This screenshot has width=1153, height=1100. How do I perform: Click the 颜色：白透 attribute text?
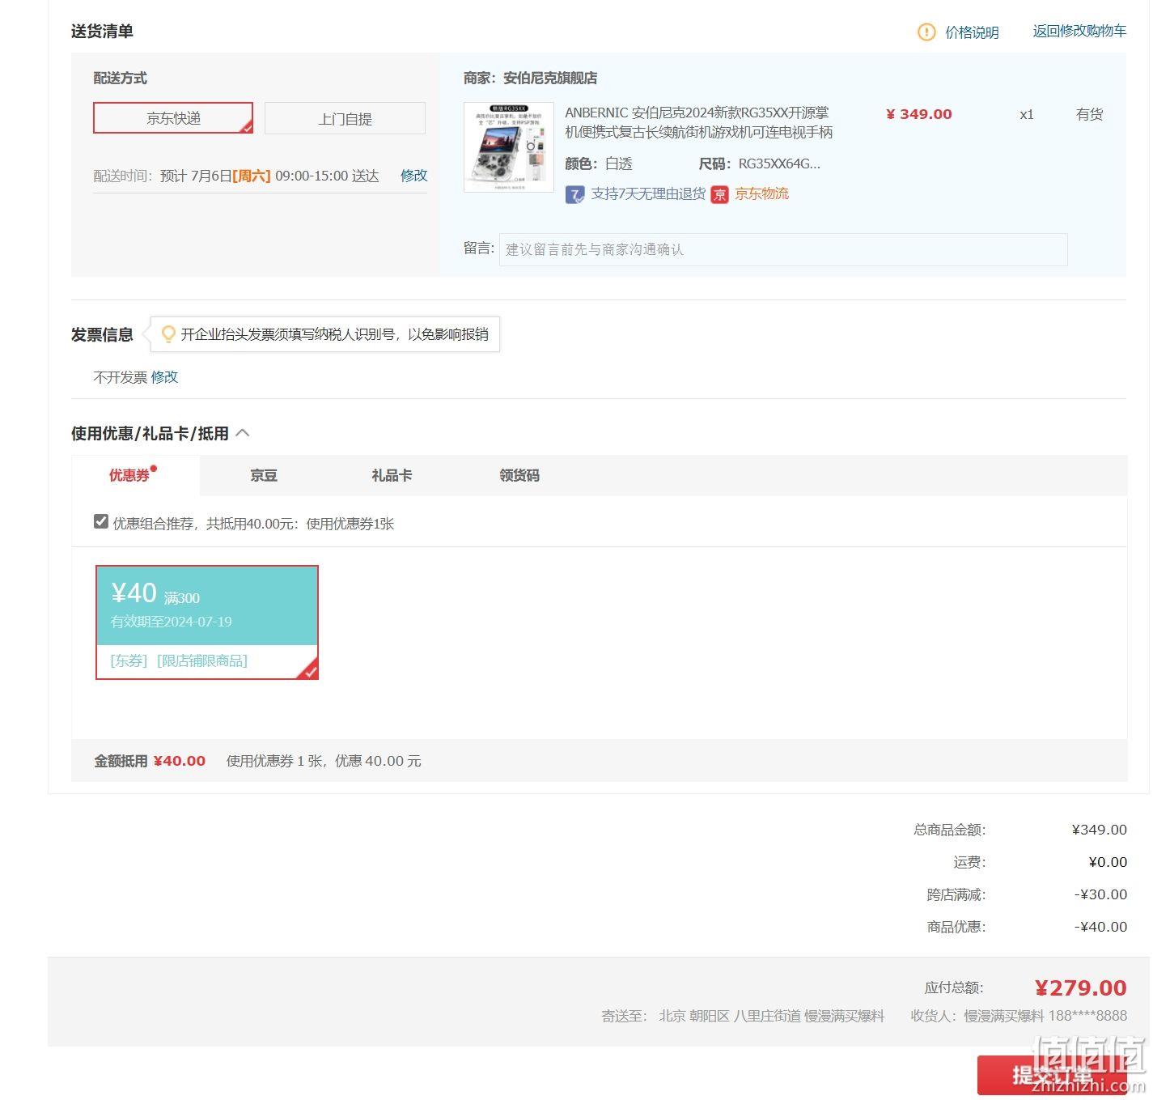pyautogui.click(x=599, y=164)
